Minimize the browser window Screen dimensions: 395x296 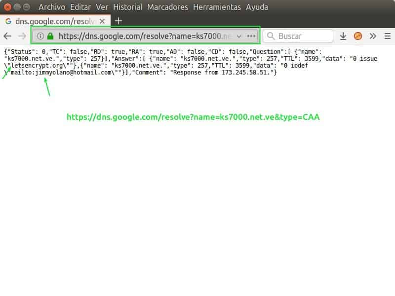tap(17, 7)
